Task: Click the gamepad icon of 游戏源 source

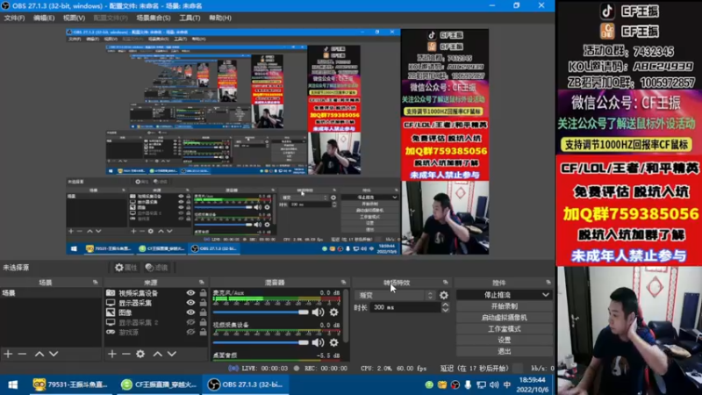Action: click(x=111, y=333)
